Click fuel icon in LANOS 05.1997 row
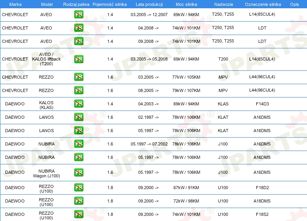The height and width of the screenshot is (221, 307). click(x=79, y=131)
